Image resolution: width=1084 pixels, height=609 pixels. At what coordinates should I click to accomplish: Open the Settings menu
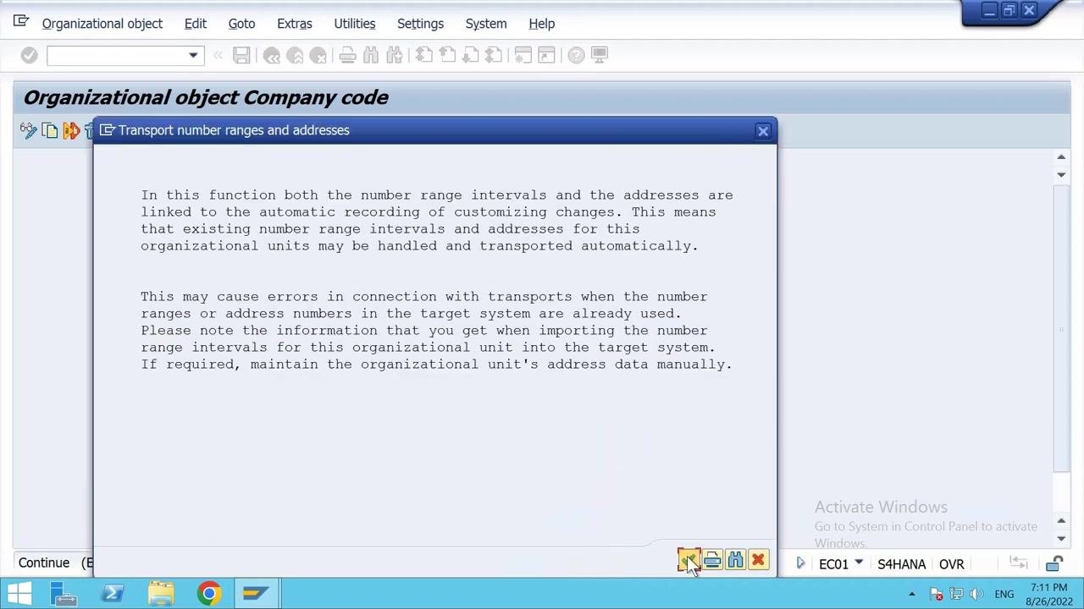[420, 24]
